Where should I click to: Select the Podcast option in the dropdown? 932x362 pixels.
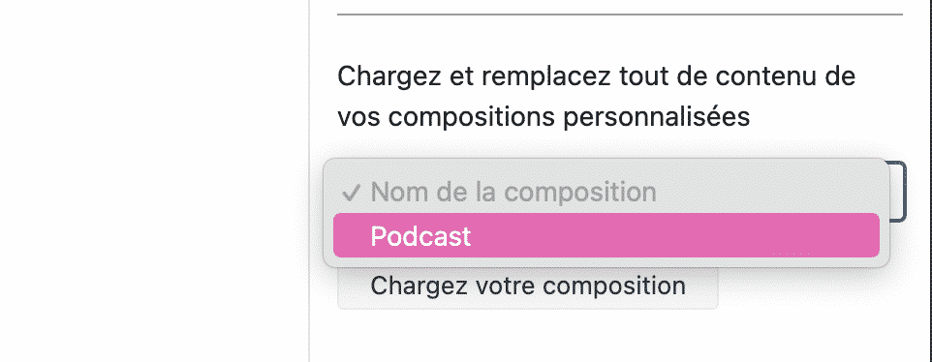[606, 235]
